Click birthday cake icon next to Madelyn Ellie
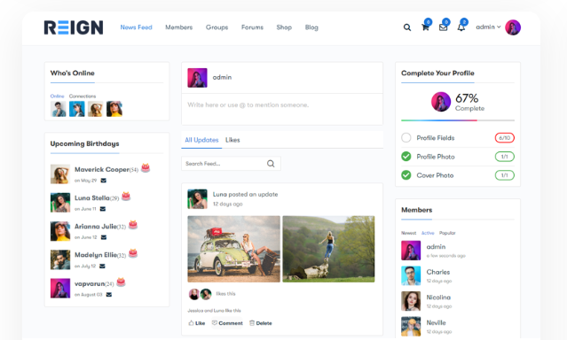 pos(133,253)
